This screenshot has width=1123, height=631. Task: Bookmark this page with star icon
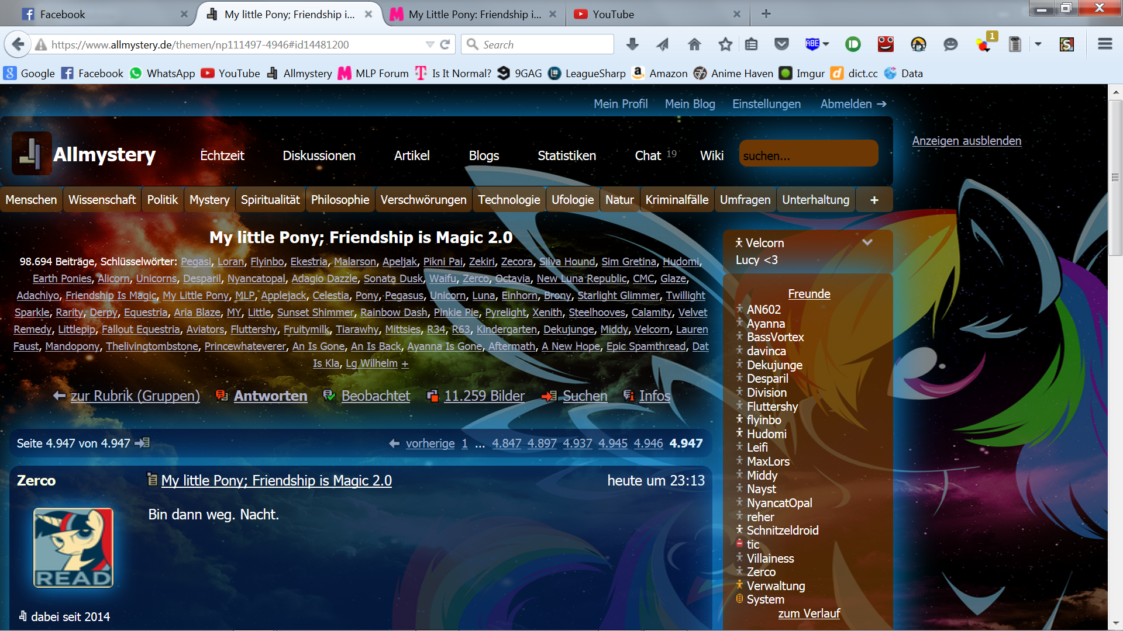click(x=725, y=44)
